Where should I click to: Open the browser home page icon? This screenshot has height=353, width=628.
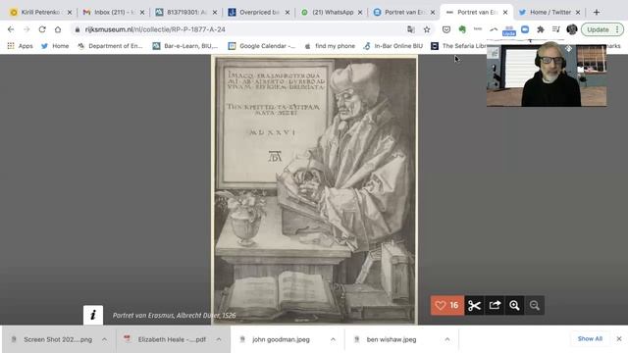tap(58, 29)
